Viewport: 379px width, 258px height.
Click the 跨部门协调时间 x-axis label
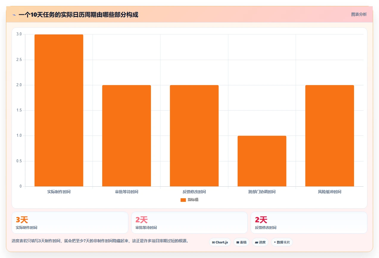[262, 192]
